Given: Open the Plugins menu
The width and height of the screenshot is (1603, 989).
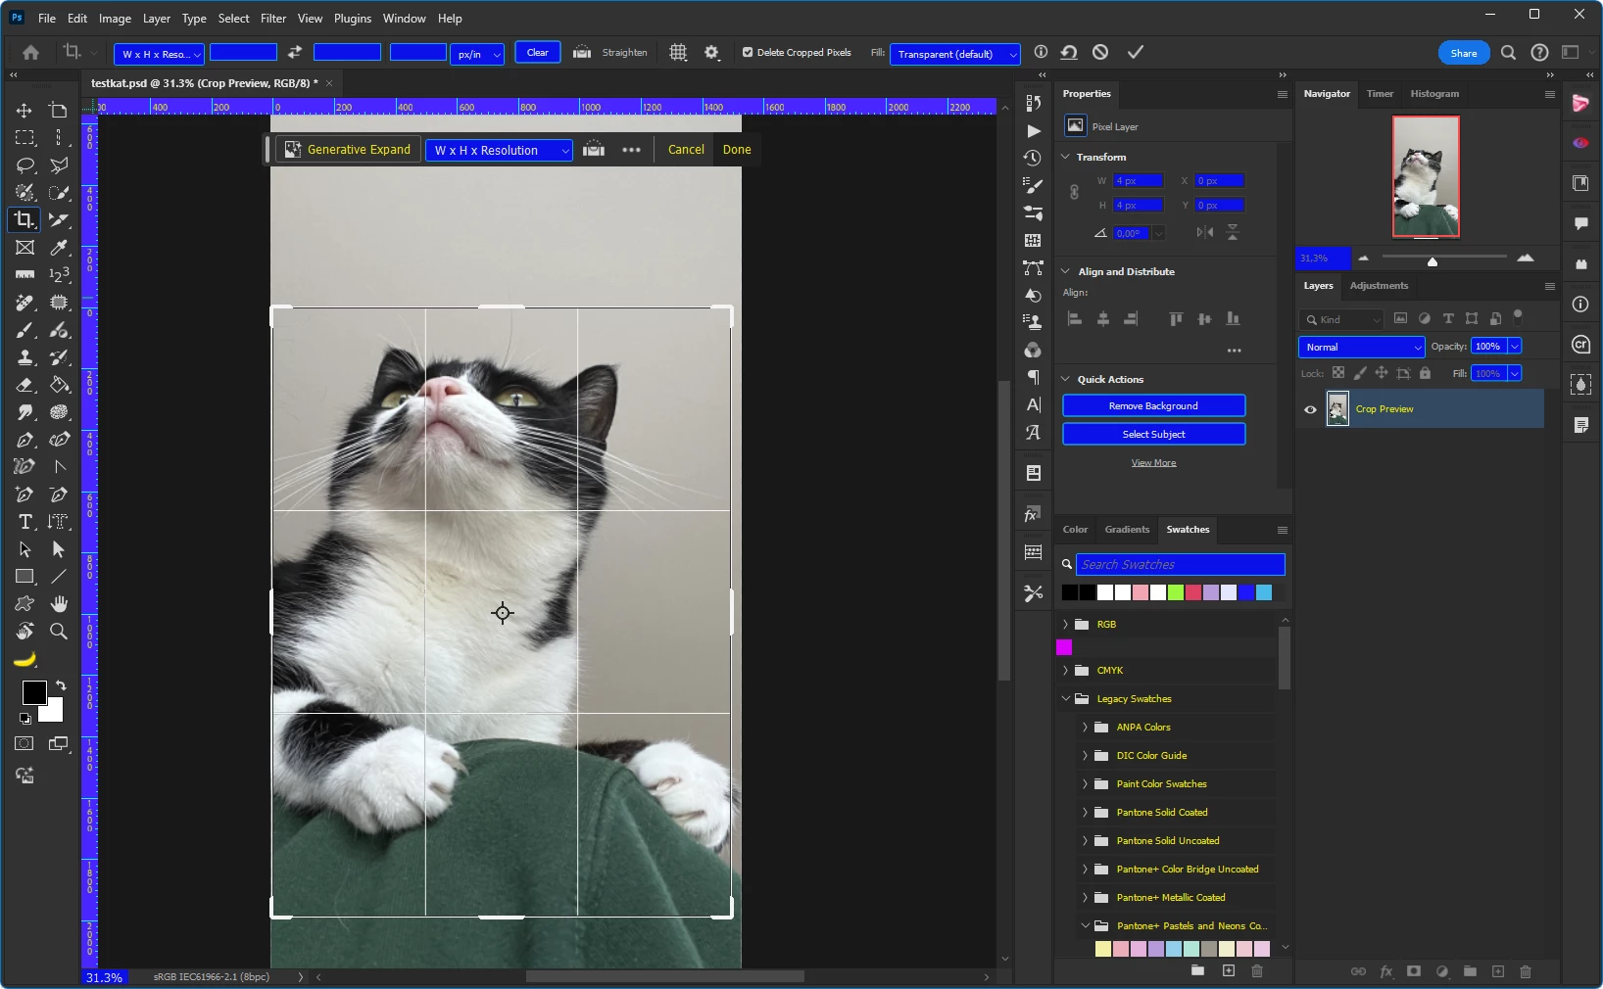Looking at the screenshot, I should [x=353, y=18].
